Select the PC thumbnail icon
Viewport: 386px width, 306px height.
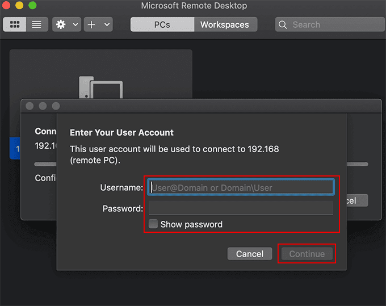click(x=101, y=87)
